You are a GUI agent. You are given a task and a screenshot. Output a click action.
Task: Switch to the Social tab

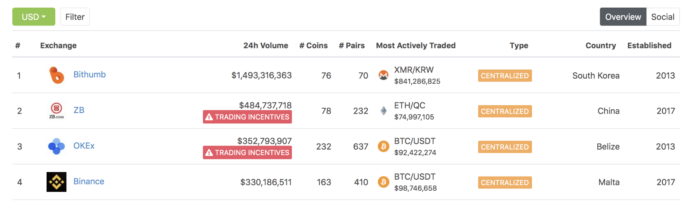coord(663,17)
